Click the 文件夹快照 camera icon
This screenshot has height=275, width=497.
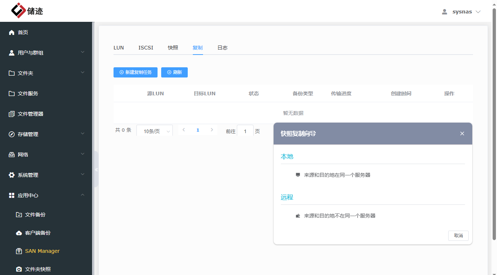[x=19, y=269]
